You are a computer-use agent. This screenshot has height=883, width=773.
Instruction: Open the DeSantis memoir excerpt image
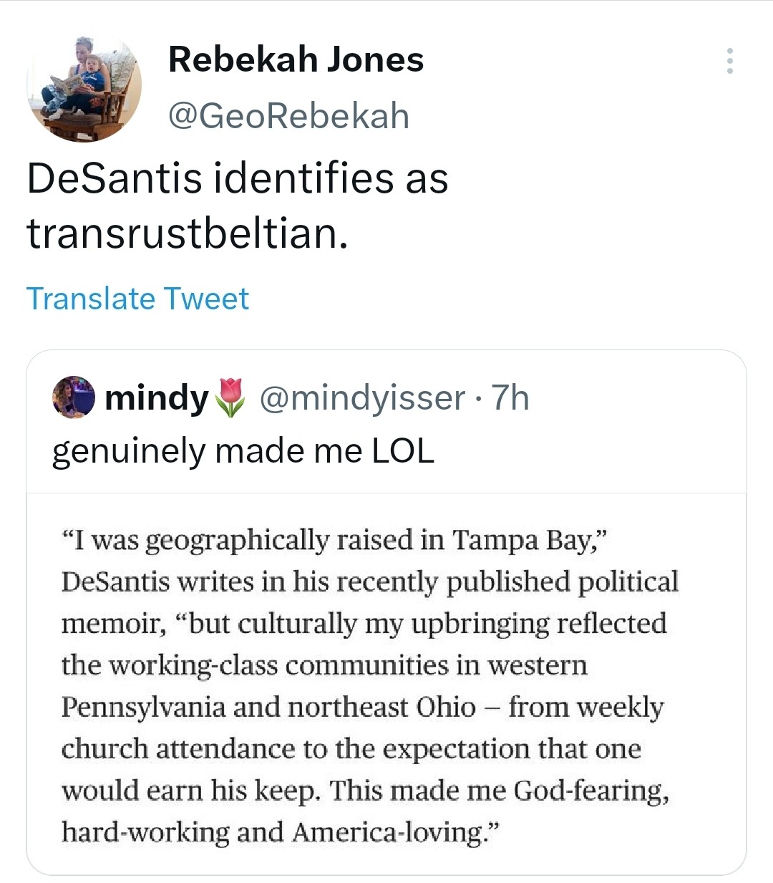tap(386, 684)
